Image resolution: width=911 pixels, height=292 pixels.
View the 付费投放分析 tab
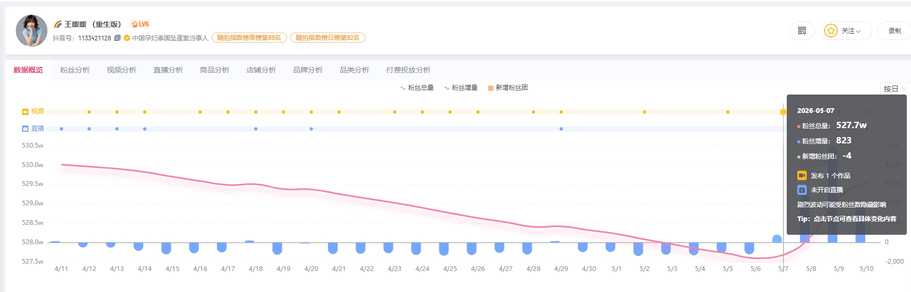[408, 70]
